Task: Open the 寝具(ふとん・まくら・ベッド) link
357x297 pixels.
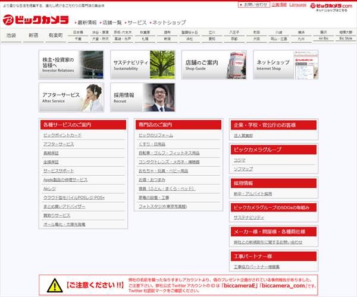Action: pyautogui.click(x=167, y=189)
